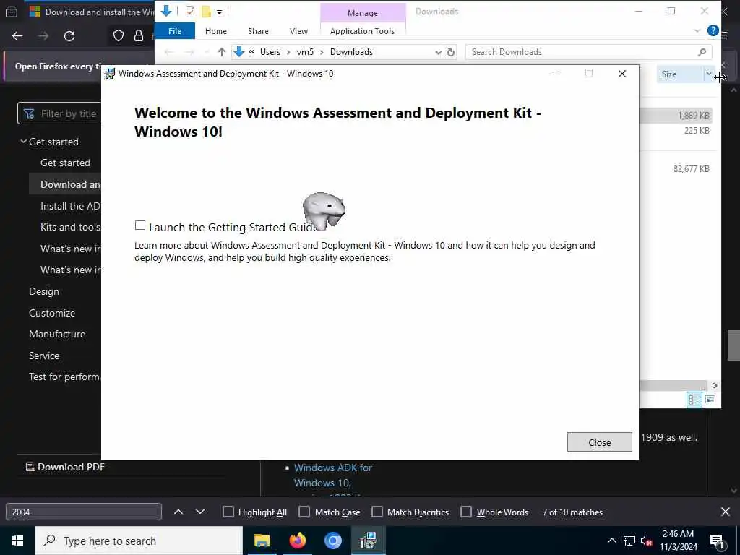This screenshot has width=740, height=555.
Task: Expand the address bar history dropdown
Action: coord(439,52)
